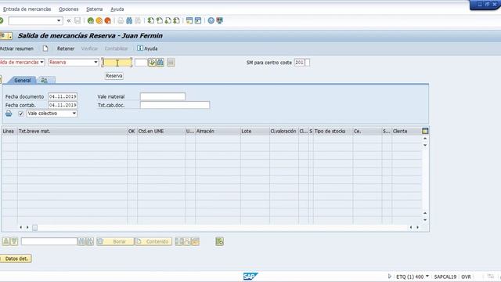
Task: Go to Previous Page icon
Action: (159, 21)
